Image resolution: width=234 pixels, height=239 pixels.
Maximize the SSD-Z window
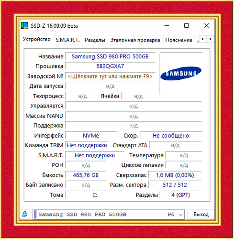(x=187, y=25)
